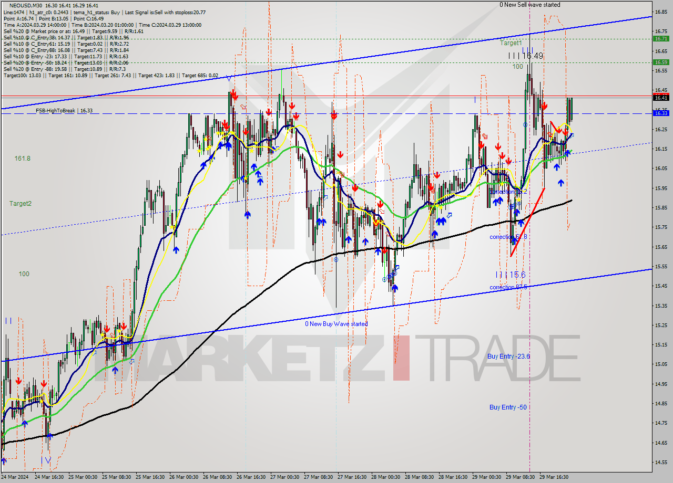Viewport: 673px width, 483px height.
Task: Click the '0 New Buy Wave started' text
Action: point(336,324)
